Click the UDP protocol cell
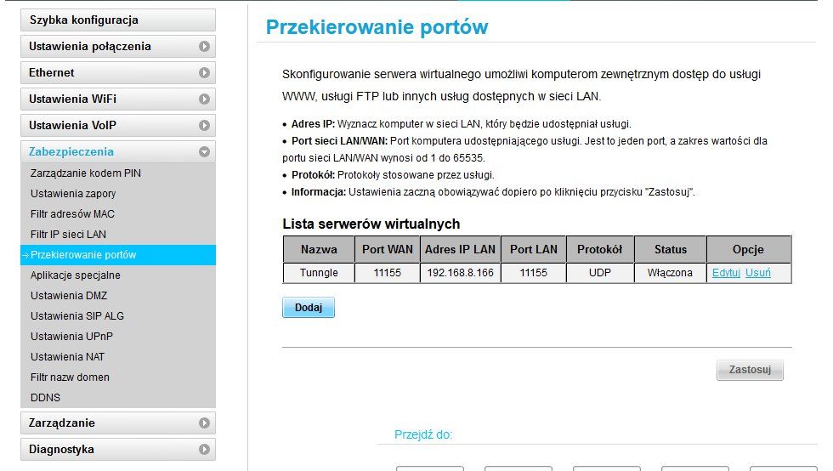The image size is (833, 471). [600, 273]
